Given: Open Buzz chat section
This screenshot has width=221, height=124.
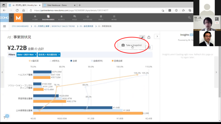Looking at the screenshot, I should (75, 18).
